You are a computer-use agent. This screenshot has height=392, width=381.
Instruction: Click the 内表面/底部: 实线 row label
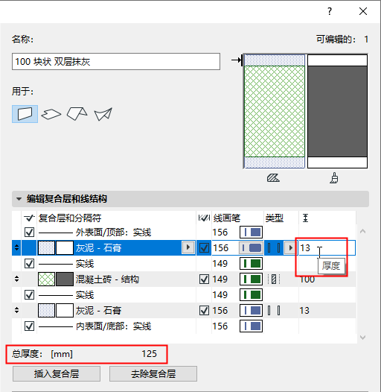pyautogui.click(x=113, y=326)
